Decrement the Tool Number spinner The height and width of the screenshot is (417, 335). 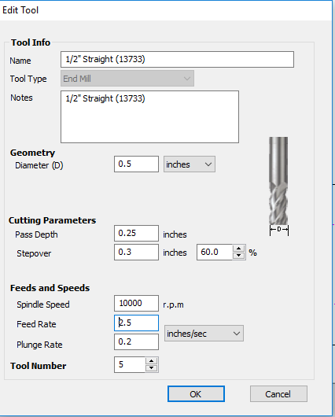click(151, 367)
